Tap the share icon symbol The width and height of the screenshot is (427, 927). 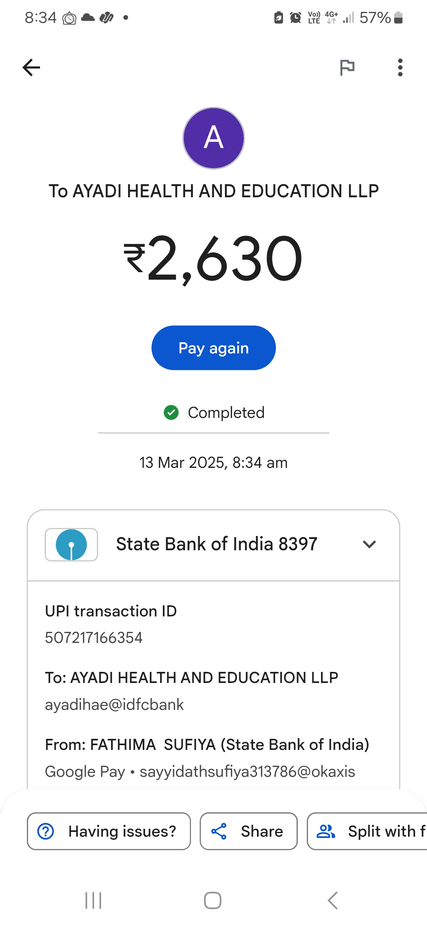(x=219, y=831)
